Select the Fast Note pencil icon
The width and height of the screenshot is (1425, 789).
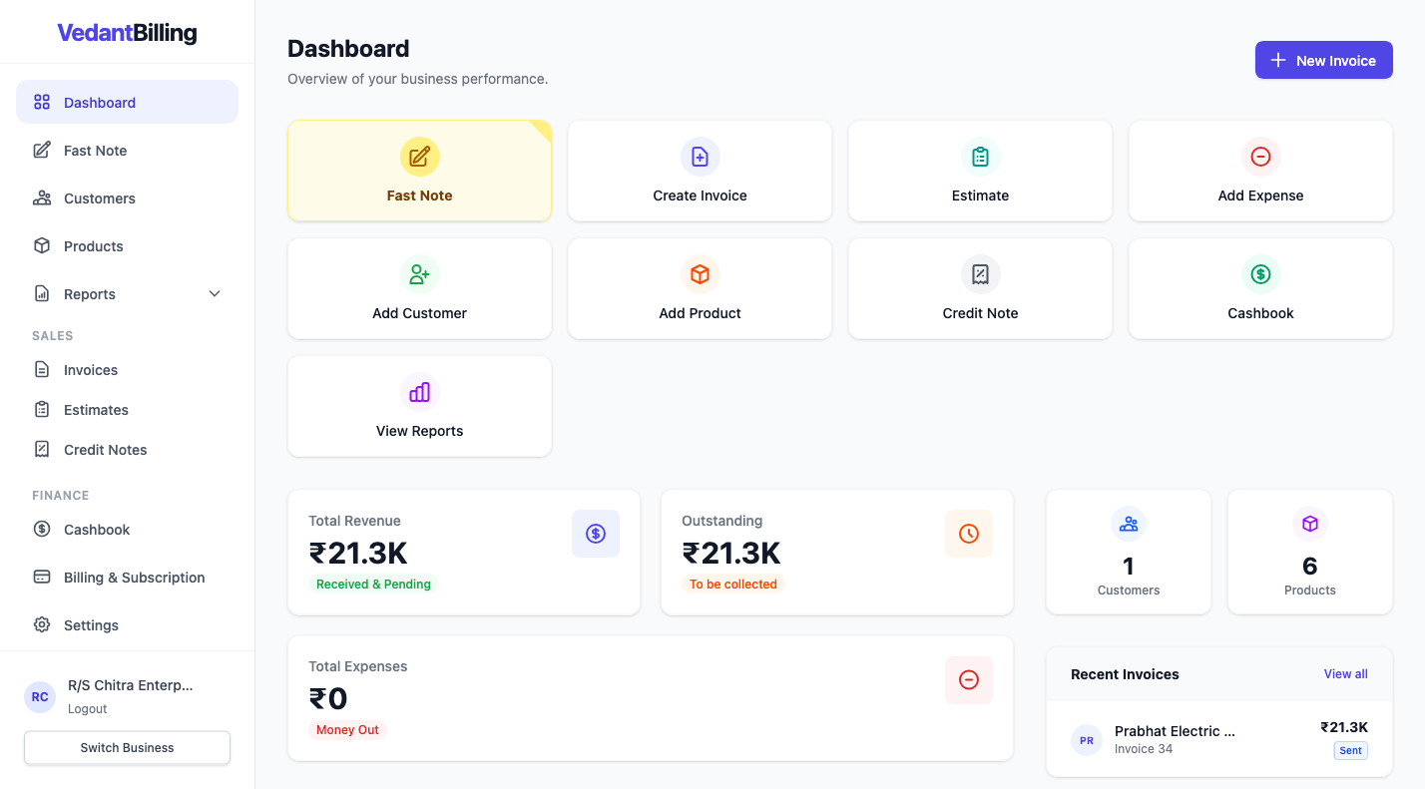point(419,157)
